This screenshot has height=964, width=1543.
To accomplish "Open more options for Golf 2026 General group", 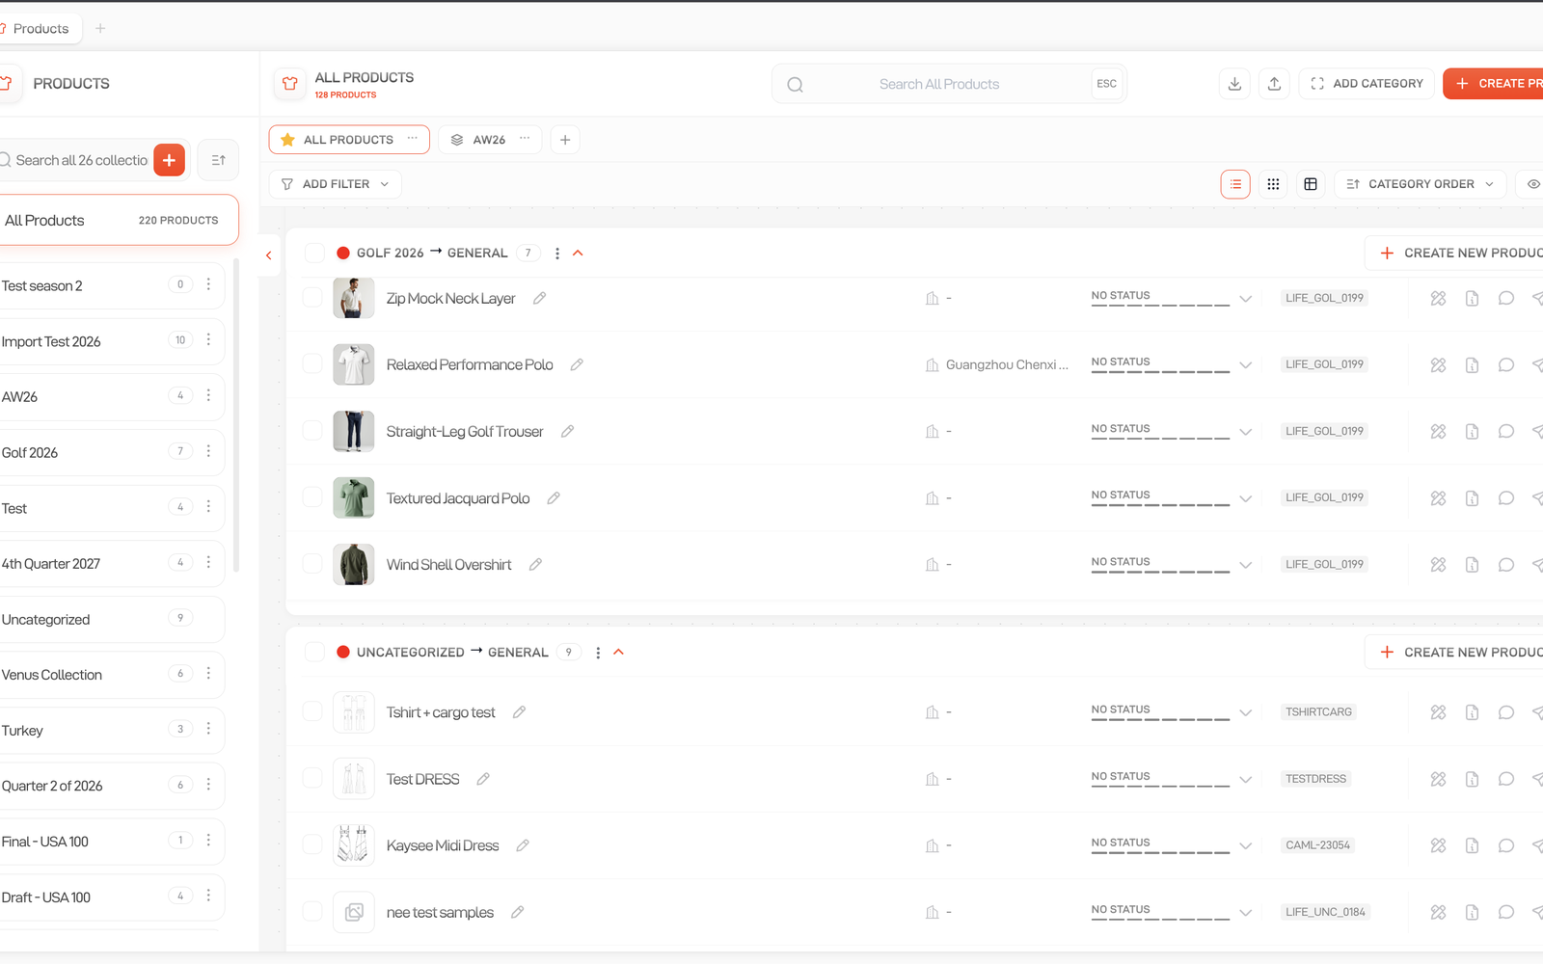I will click(x=557, y=254).
